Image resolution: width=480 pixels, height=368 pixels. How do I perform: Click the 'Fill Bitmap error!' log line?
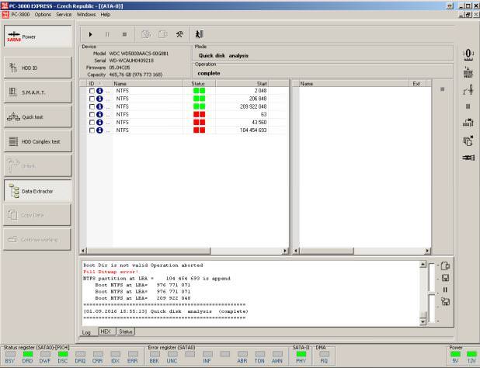(x=111, y=272)
